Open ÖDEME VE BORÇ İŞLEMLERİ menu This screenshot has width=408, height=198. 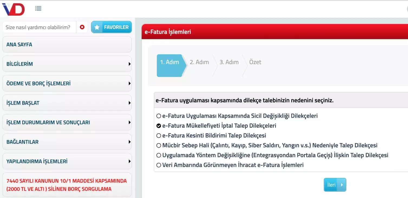67,83
